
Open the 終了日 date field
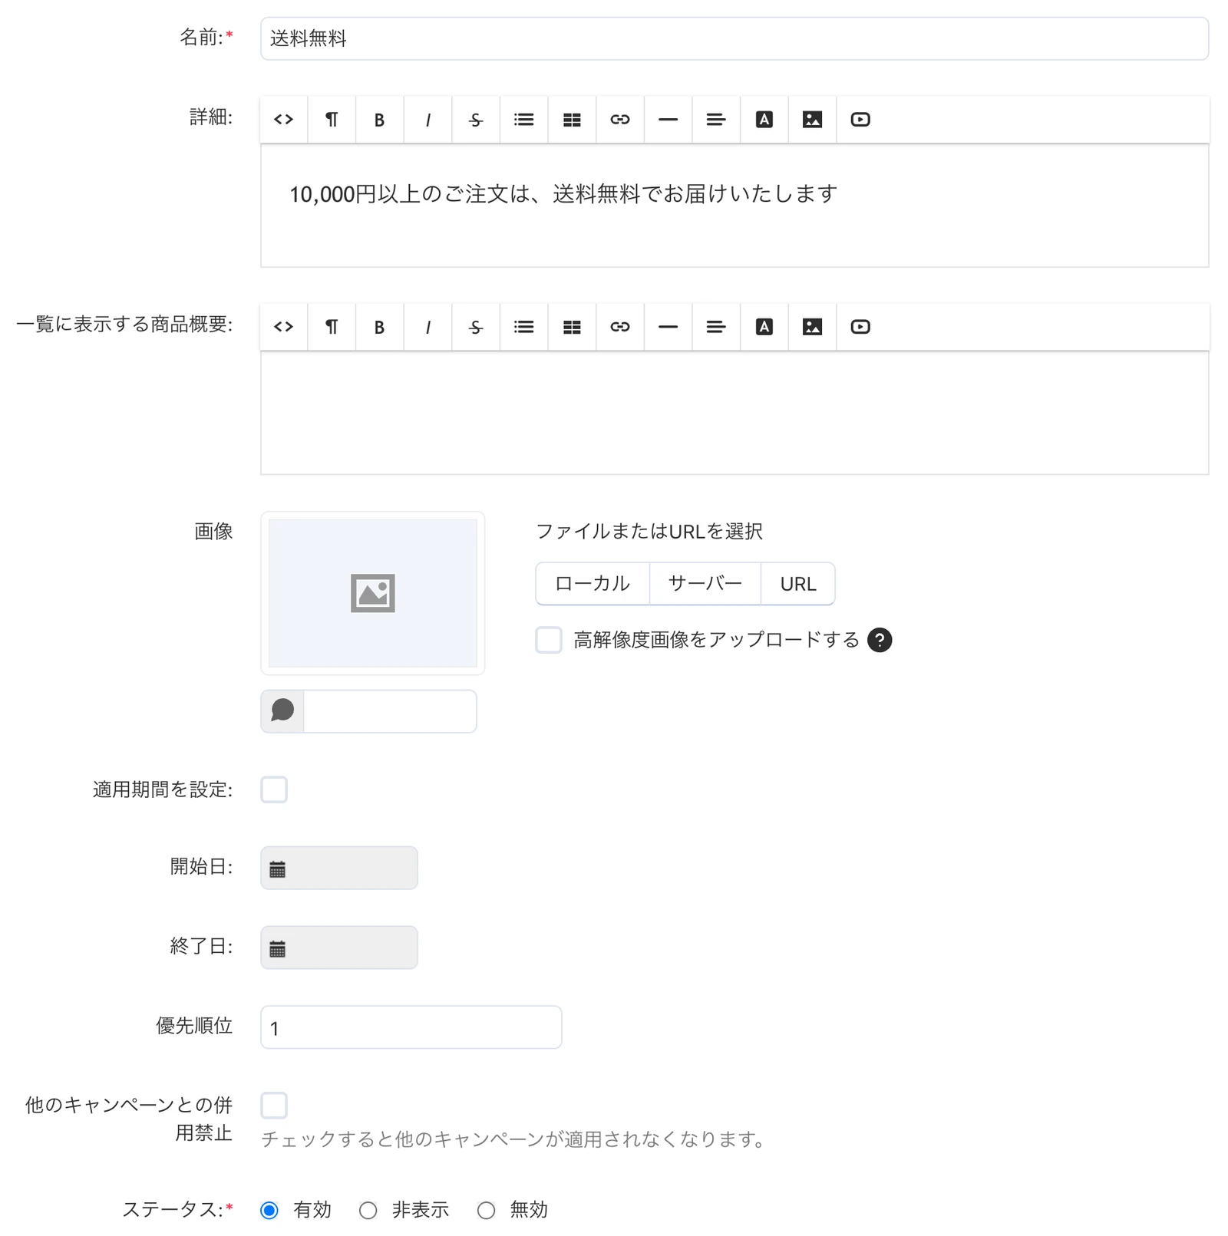[x=339, y=948]
